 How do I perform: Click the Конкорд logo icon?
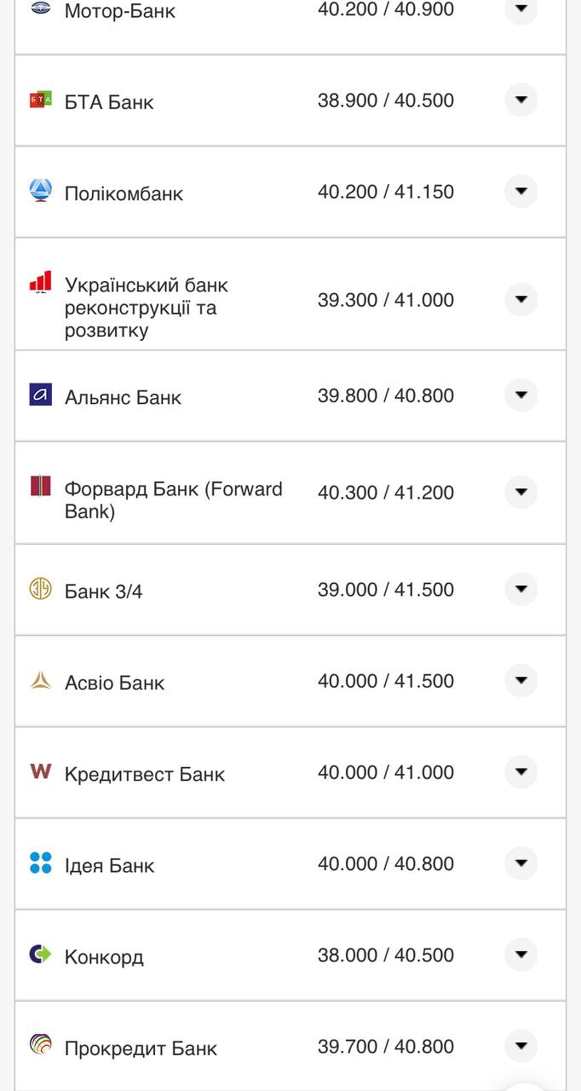(41, 954)
